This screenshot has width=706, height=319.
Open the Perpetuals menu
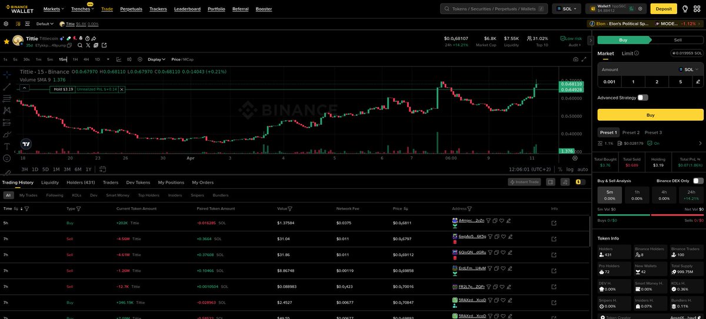coord(131,9)
